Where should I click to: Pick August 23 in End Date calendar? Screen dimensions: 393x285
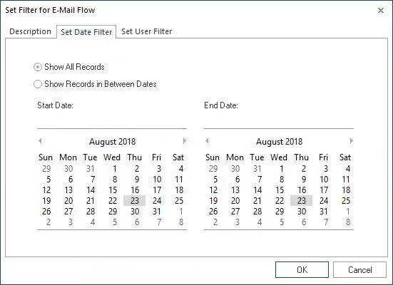click(x=302, y=201)
